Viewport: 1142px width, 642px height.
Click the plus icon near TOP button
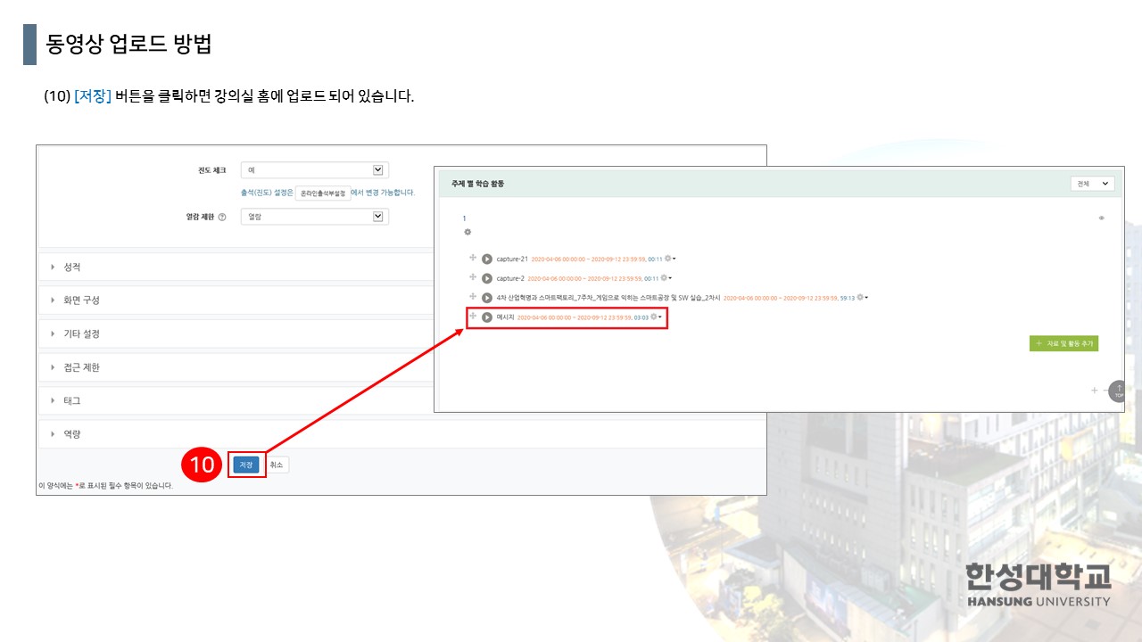pos(1095,391)
